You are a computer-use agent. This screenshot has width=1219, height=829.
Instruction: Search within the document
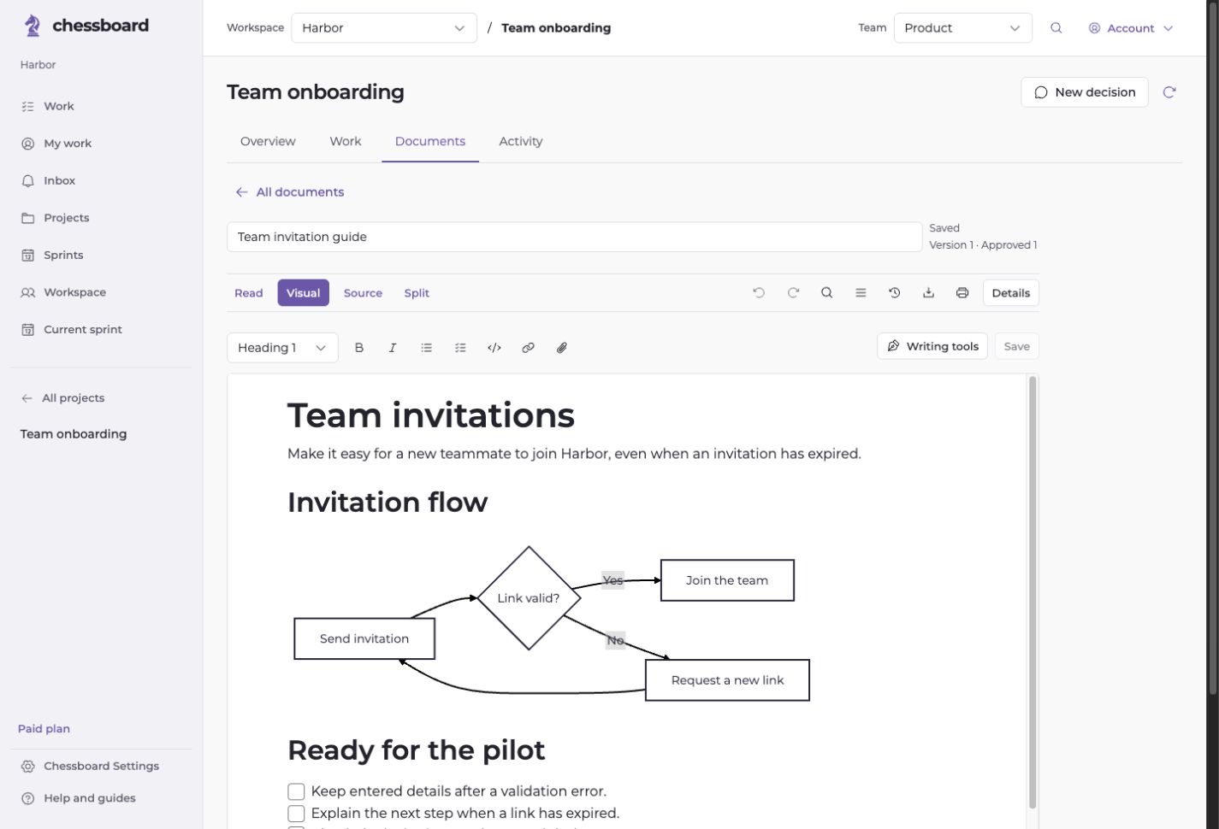pos(826,292)
